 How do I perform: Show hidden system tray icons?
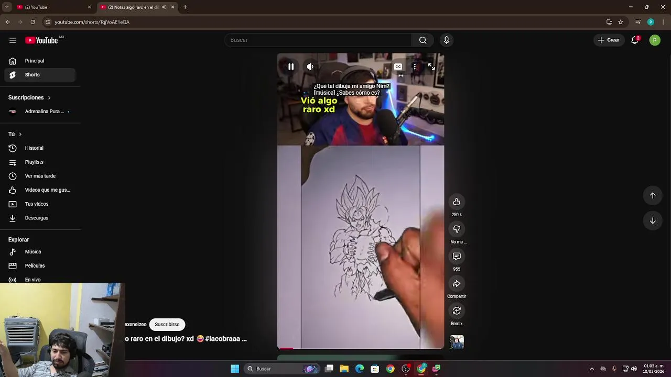[x=592, y=369]
